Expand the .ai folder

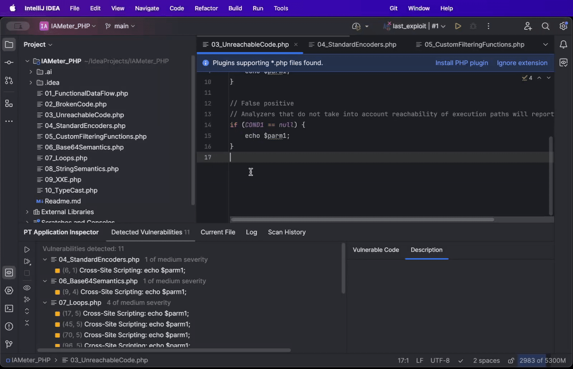pyautogui.click(x=31, y=72)
